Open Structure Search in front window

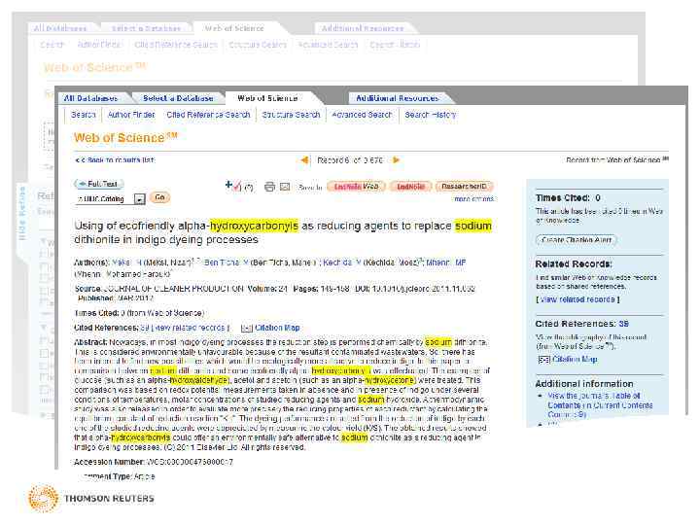point(291,115)
